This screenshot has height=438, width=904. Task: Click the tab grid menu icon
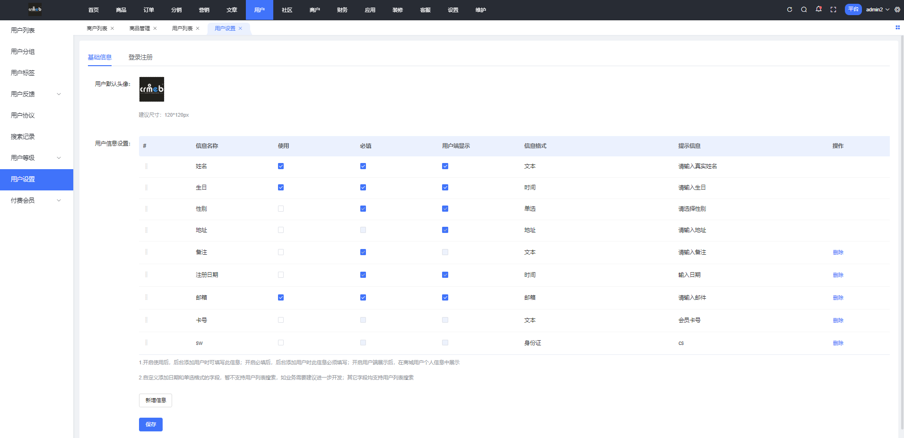[x=897, y=27]
